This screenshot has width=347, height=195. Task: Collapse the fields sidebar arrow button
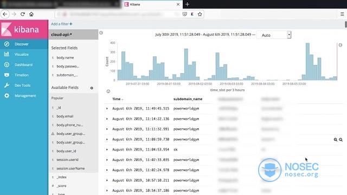[x=101, y=32]
